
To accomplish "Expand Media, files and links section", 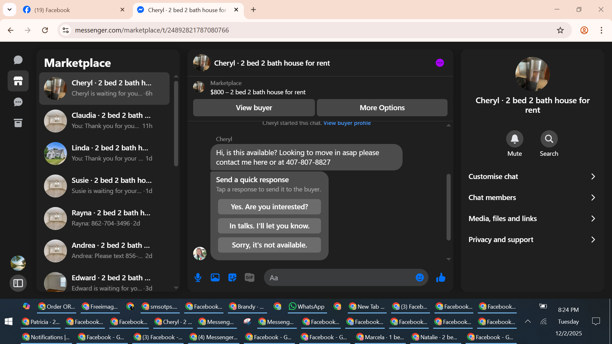I will tap(532, 219).
